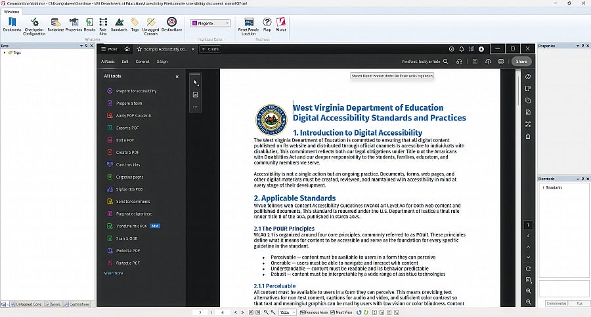The image size is (591, 317).
Task: Open the Magenta highlight color dropdown
Action: point(210,24)
